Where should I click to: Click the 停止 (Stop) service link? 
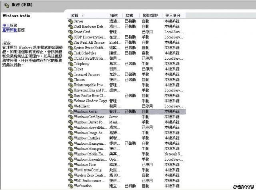tap(6, 26)
